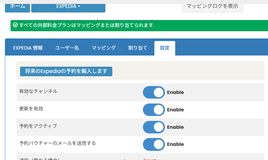Viewport: 268px width, 160px height.
Task: Click 将来のExpediaの予約を輸入します button
Action: [66, 71]
